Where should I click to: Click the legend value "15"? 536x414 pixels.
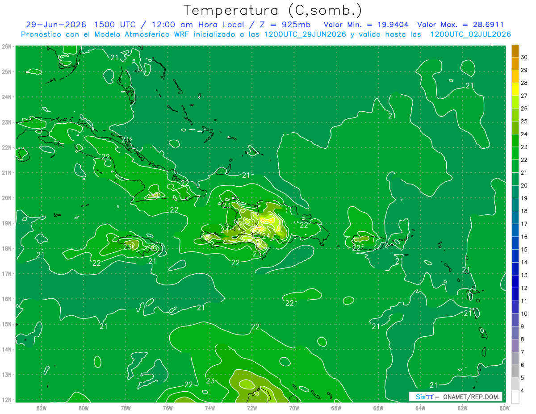pos(524,249)
